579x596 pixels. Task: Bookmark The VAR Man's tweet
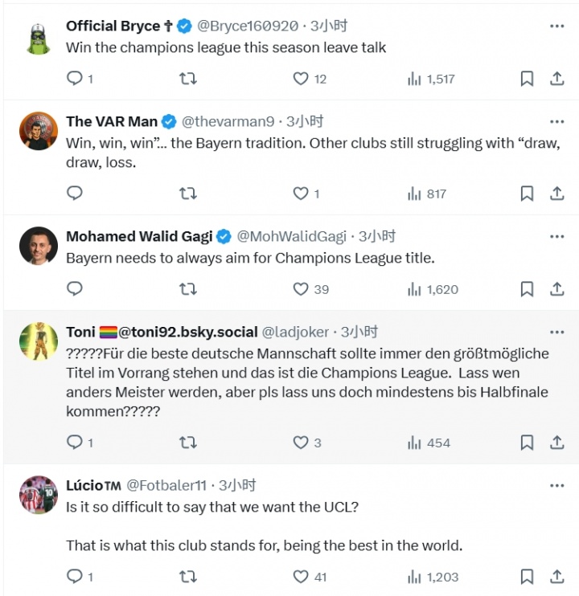tap(527, 194)
